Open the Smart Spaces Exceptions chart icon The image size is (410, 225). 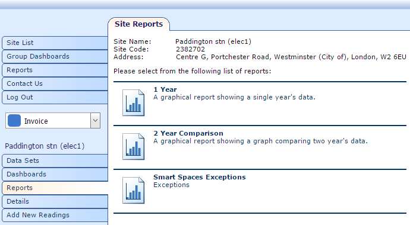[133, 190]
